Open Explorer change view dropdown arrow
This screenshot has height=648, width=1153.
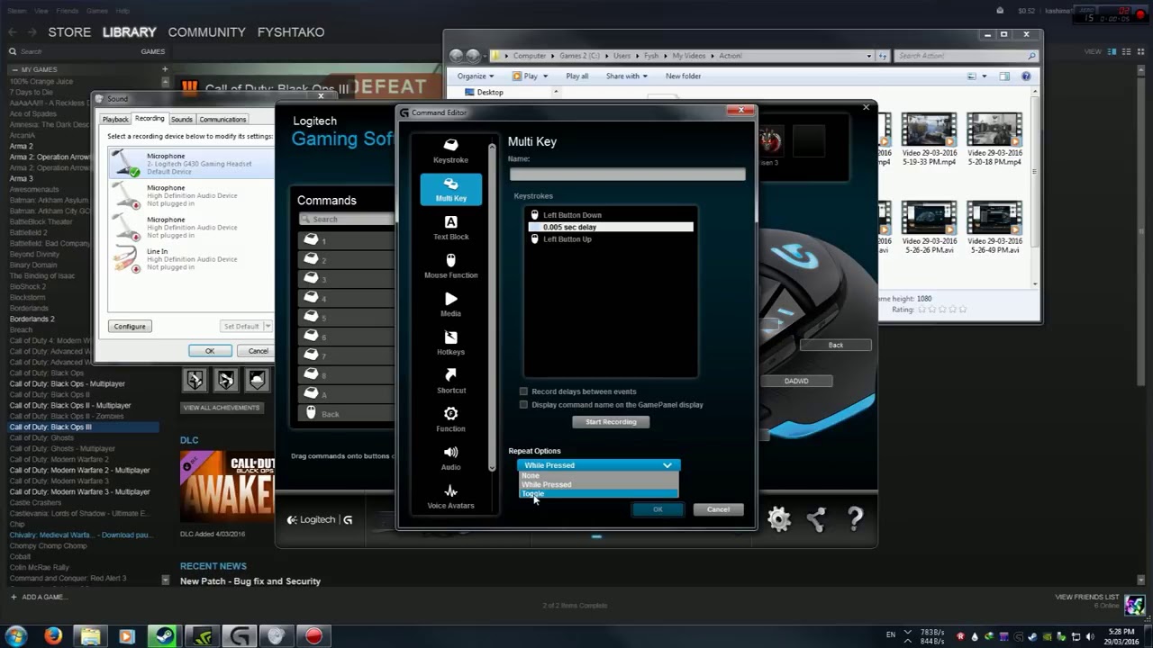pyautogui.click(x=985, y=76)
